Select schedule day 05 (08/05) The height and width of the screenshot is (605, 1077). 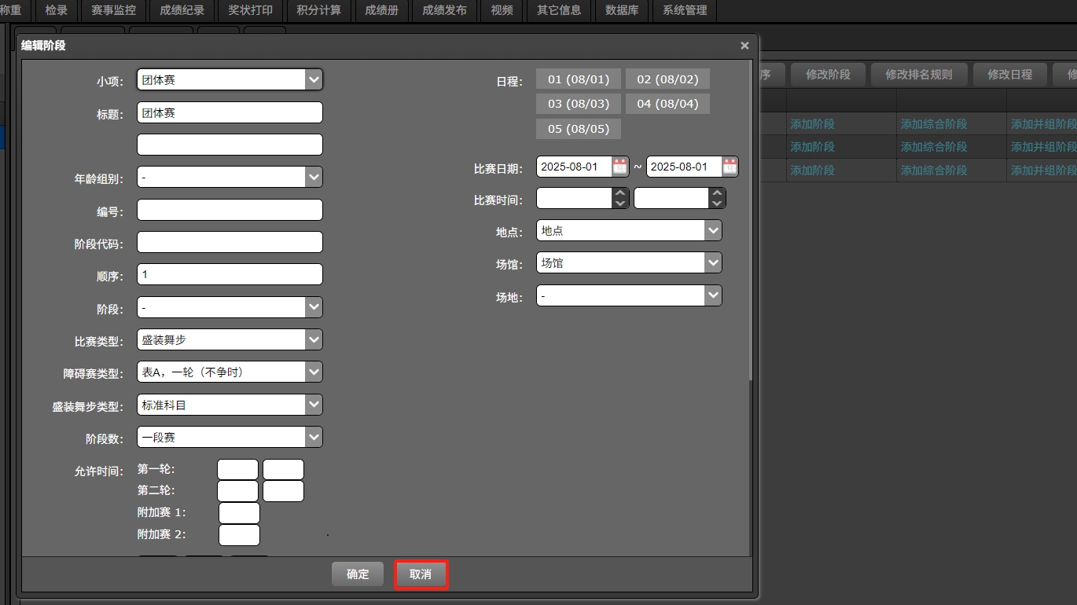(579, 128)
